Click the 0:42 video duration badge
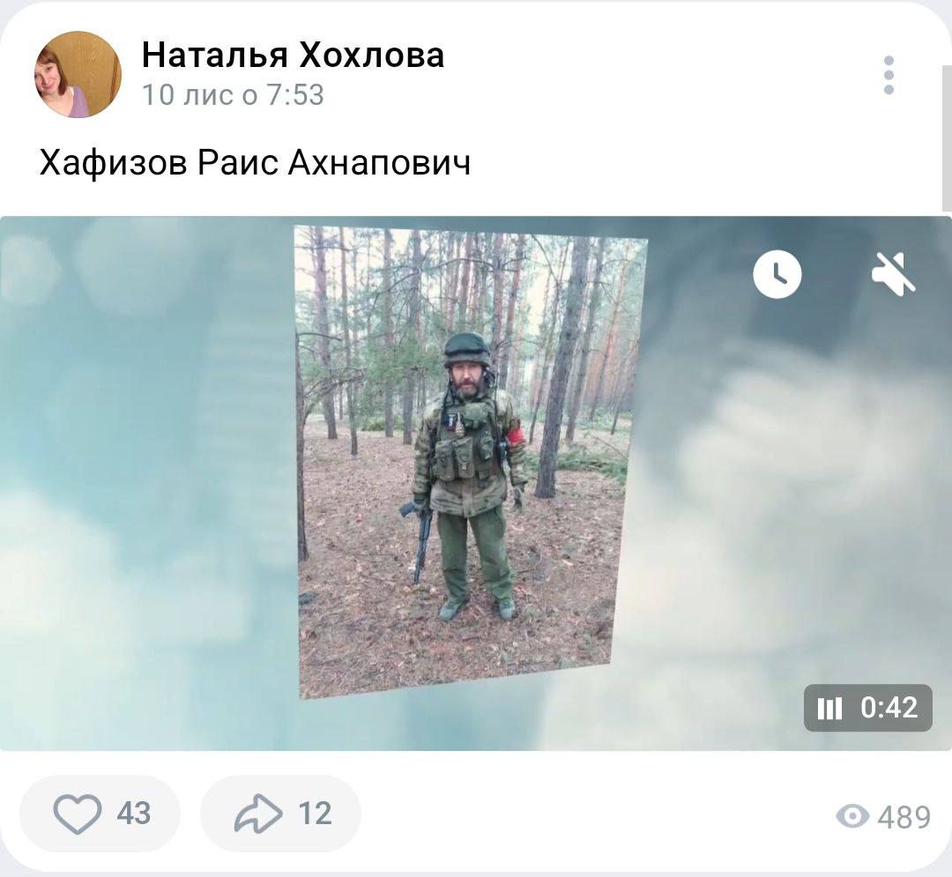952x877 pixels. [868, 708]
